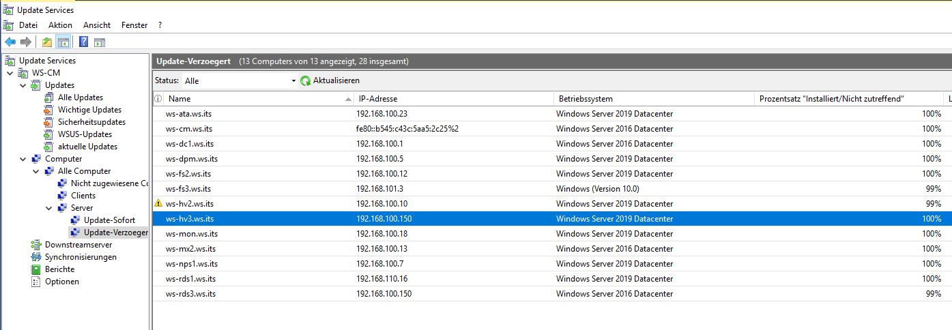952x330 pixels.
Task: Collapse the Alle Computer tree node
Action: pyautogui.click(x=36, y=171)
